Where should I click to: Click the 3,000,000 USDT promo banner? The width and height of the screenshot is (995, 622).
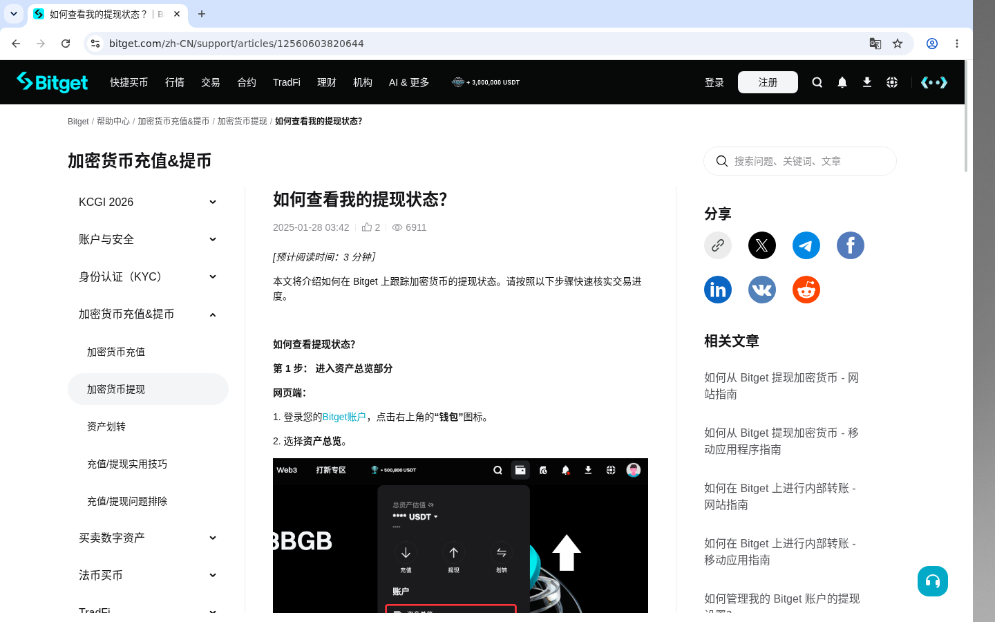click(486, 82)
